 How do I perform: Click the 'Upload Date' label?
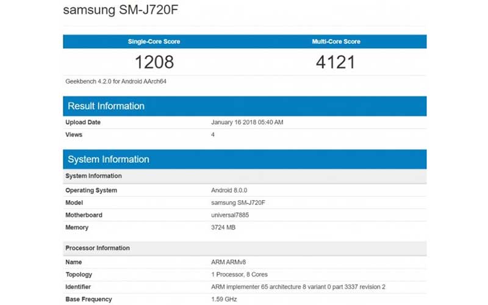tap(83, 123)
